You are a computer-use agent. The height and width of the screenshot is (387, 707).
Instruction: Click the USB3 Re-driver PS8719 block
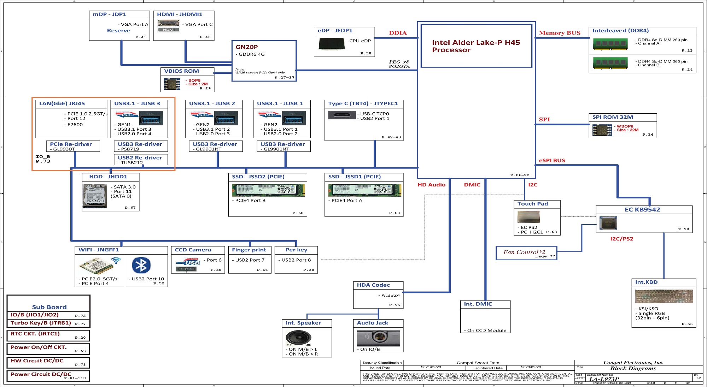click(141, 146)
